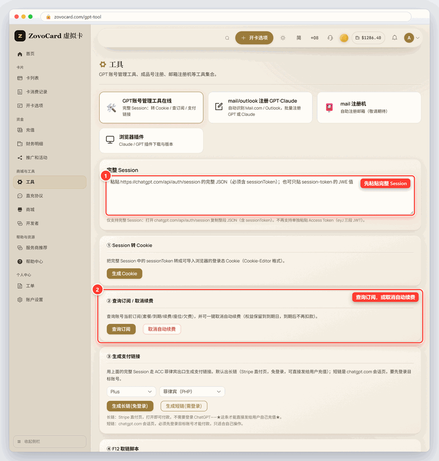Click the gold coin badge icon
This screenshot has width=439, height=461.
click(x=344, y=38)
